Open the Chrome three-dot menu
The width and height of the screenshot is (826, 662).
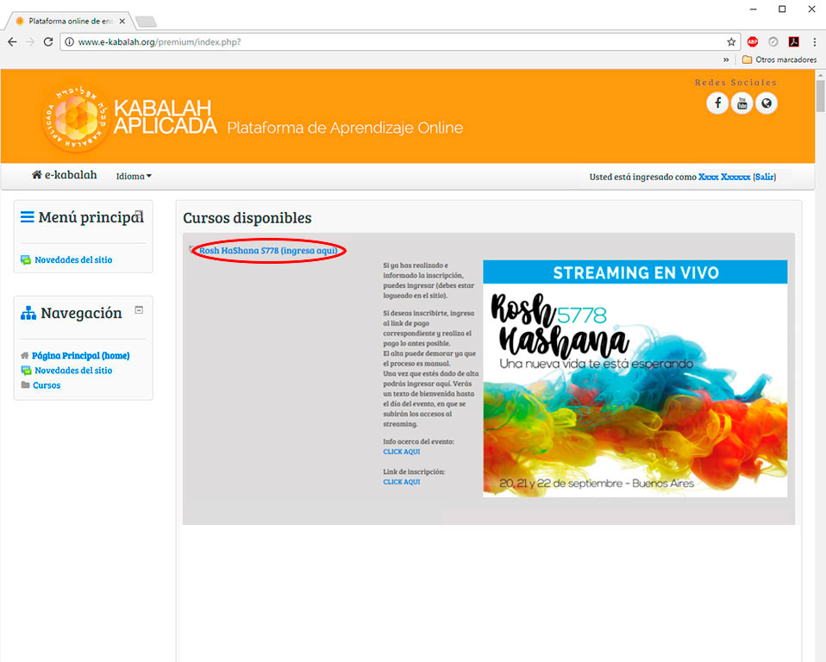815,41
